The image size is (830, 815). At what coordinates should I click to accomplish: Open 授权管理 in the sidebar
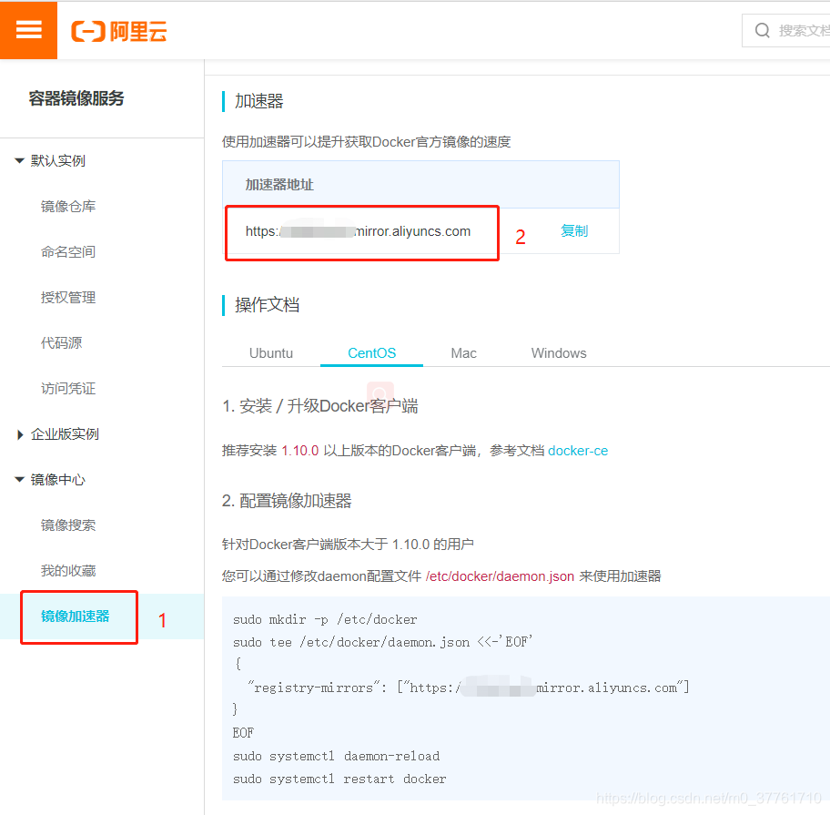click(x=68, y=298)
